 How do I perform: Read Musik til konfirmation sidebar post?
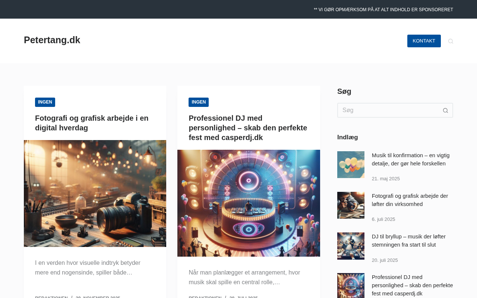click(410, 159)
